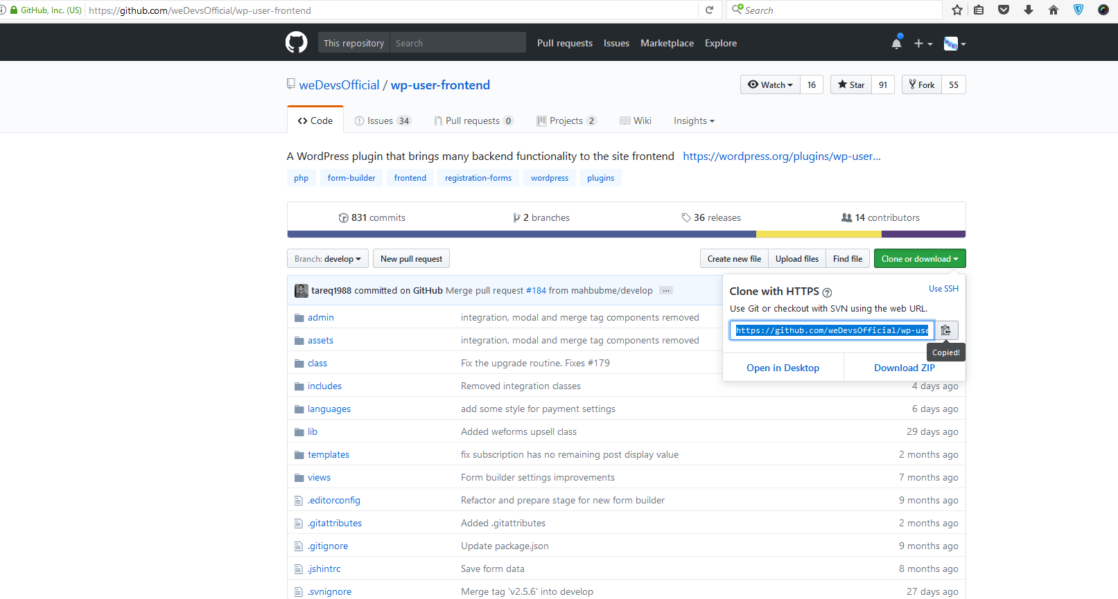The width and height of the screenshot is (1118, 599).
Task: View the 91 stargazers count
Action: [883, 84]
